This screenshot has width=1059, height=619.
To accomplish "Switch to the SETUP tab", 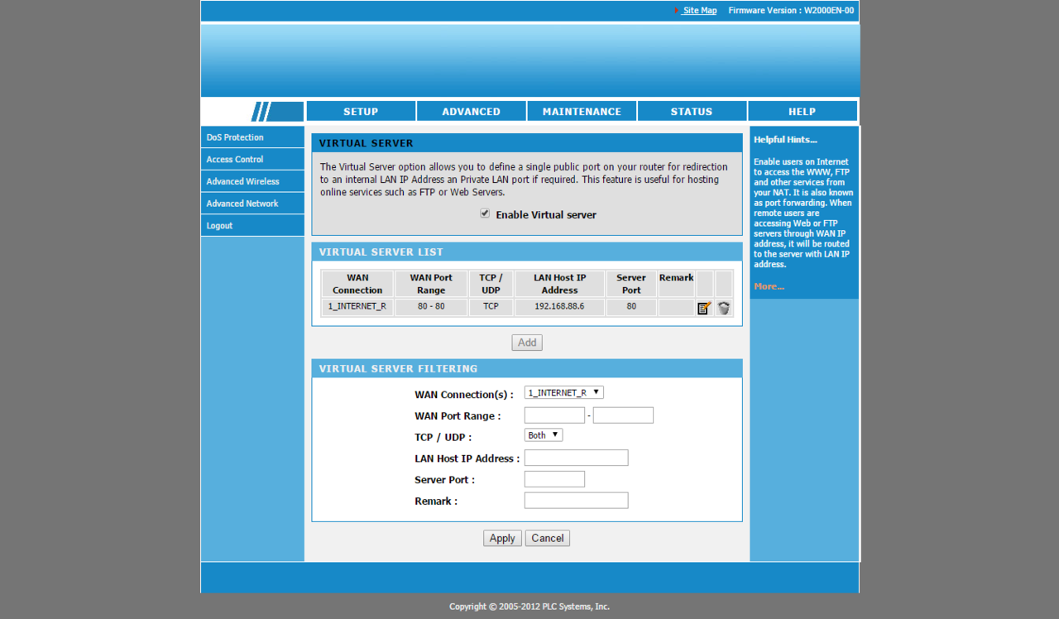I will point(361,112).
